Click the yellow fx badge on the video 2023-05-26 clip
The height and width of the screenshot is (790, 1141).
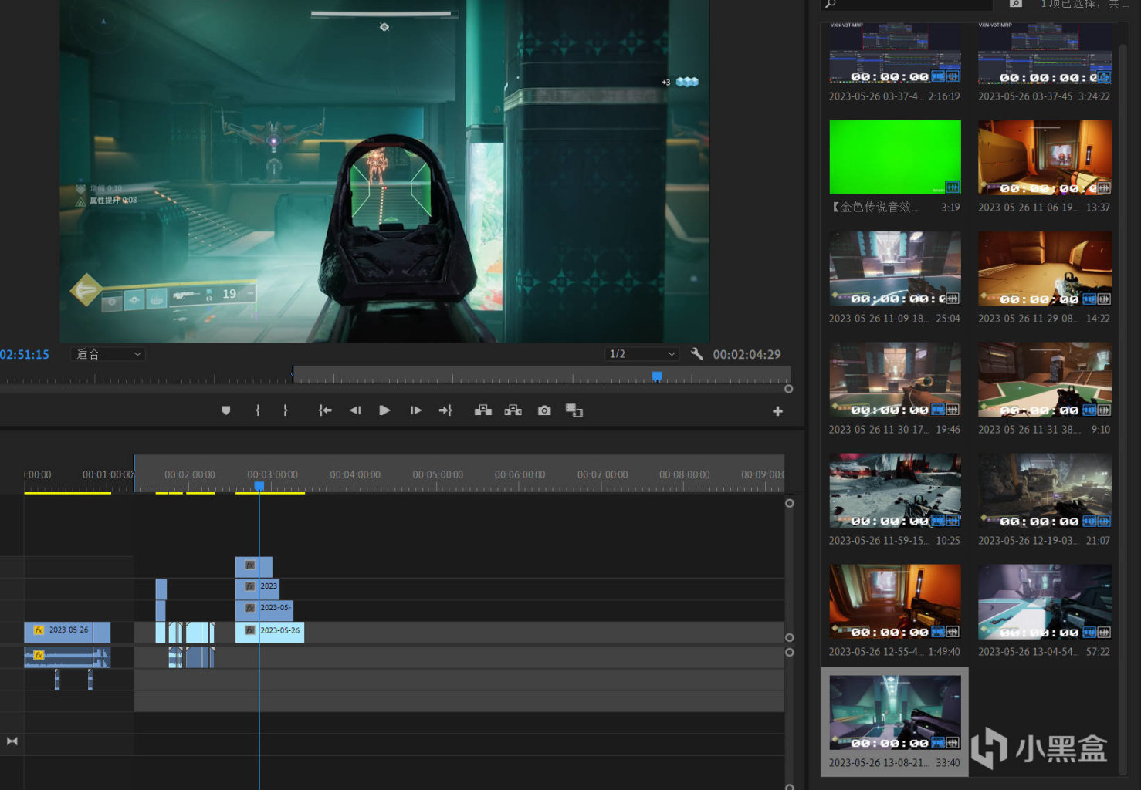click(x=39, y=630)
